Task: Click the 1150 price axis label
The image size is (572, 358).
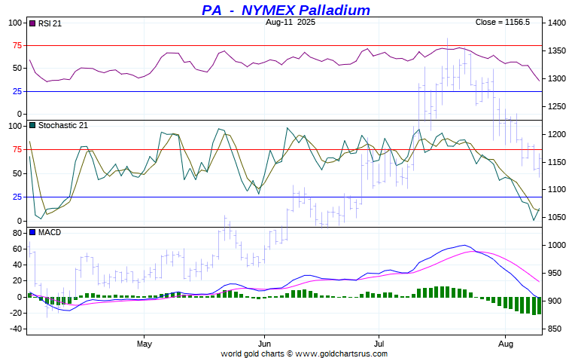Action: (x=557, y=162)
